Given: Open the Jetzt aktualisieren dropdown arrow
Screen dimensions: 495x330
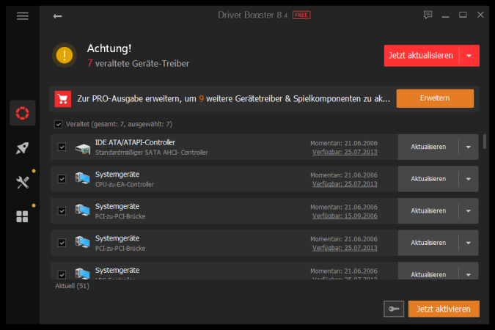Looking at the screenshot, I should pyautogui.click(x=469, y=56).
